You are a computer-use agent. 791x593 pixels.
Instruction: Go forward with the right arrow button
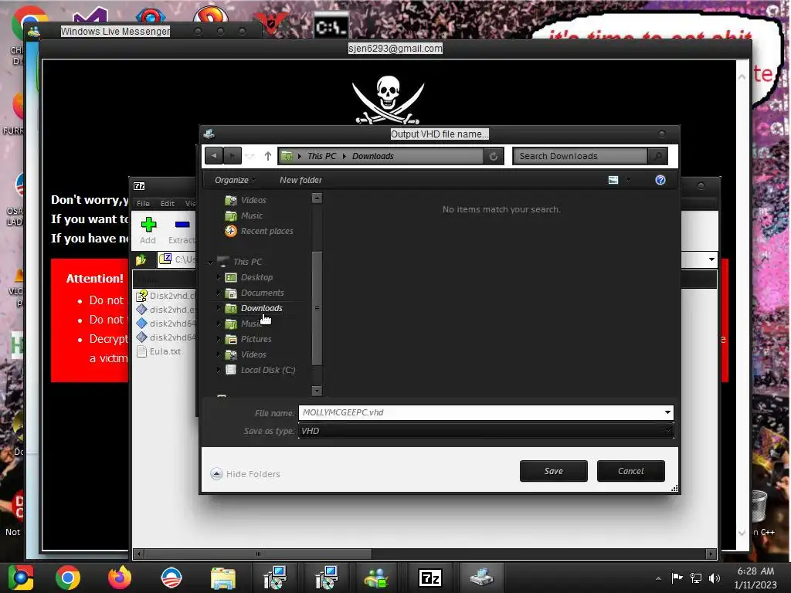(x=232, y=156)
